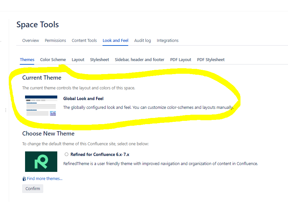Click the Refined theme logo thumbnail

coord(41,161)
